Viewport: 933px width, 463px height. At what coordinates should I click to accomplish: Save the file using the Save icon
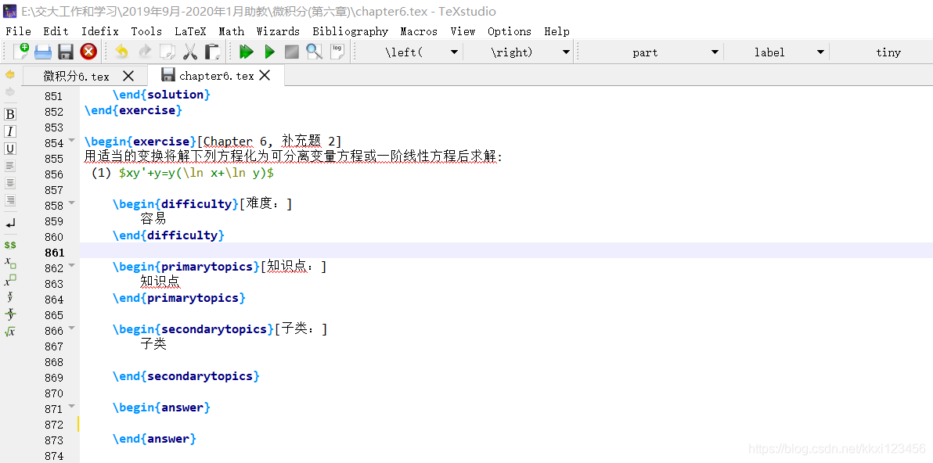pos(65,52)
